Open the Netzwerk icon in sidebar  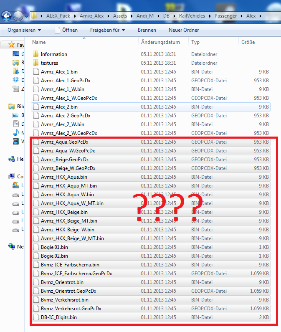point(11,246)
